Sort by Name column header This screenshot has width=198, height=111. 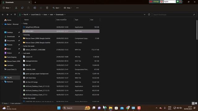click(x=26, y=20)
